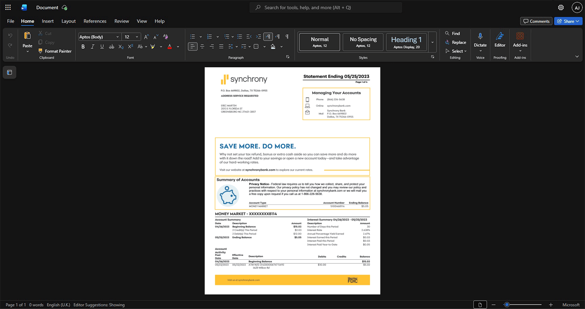This screenshot has height=309, width=585.
Task: Click the Undo arrow icon
Action: [x=10, y=35]
